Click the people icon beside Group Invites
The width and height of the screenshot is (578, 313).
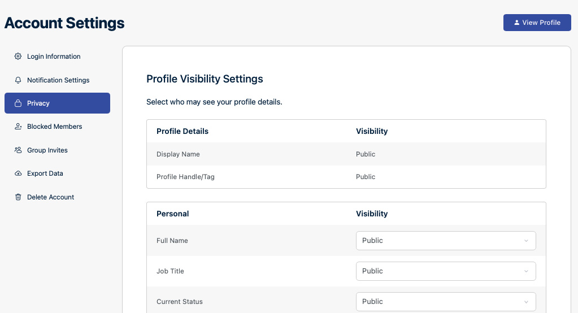coord(18,150)
